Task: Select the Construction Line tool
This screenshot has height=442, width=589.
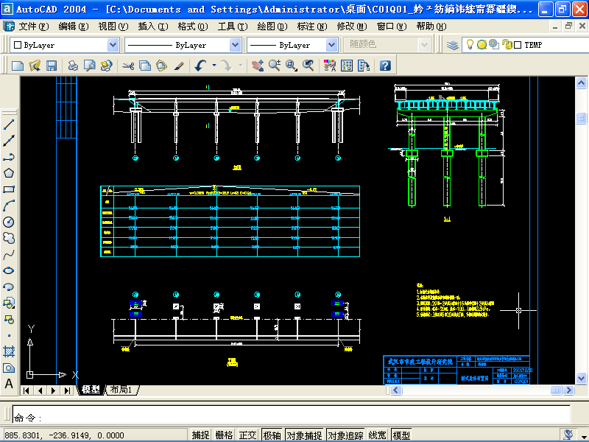Action: coord(9,141)
